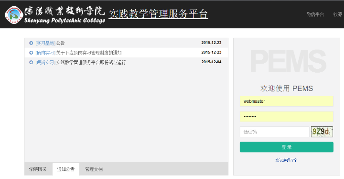Image resolution: width=344 pixels, height=179 pixels.
Task: Click the Shenyang Polytechnic College logo emblem
Action: coord(13,15)
